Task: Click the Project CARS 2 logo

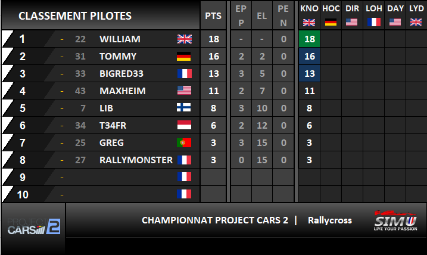Action: [x=34, y=226]
